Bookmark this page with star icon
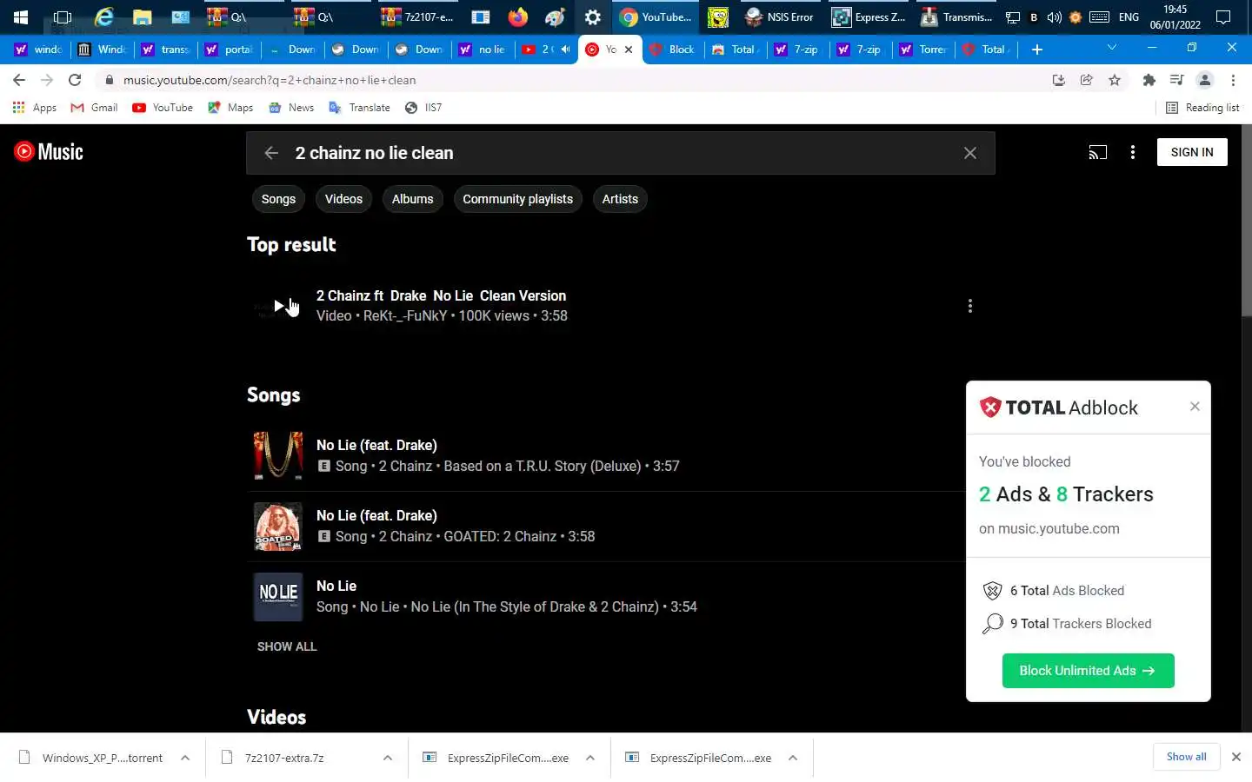The image size is (1252, 782). pos(1115,80)
